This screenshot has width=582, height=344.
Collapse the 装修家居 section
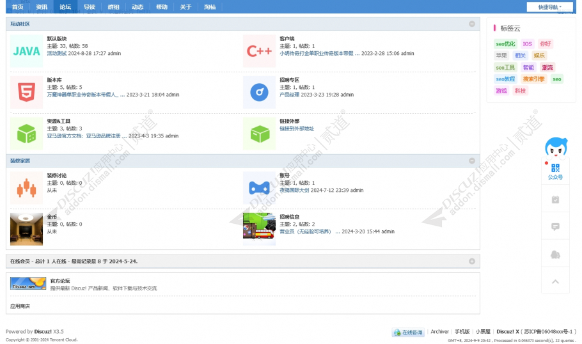[472, 160]
